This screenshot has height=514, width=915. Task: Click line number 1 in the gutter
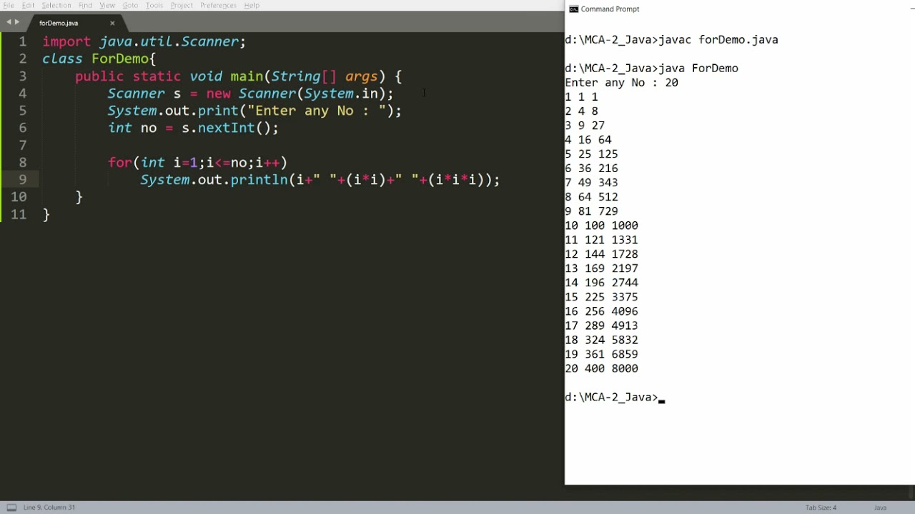tap(23, 41)
